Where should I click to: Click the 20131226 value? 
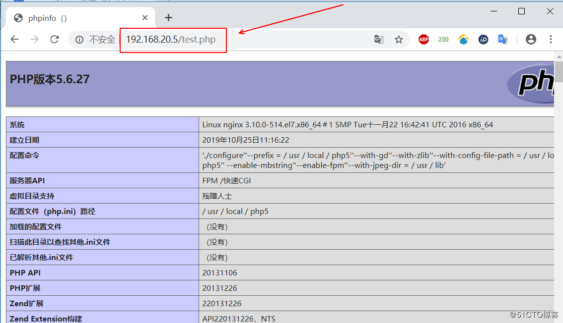click(x=220, y=288)
